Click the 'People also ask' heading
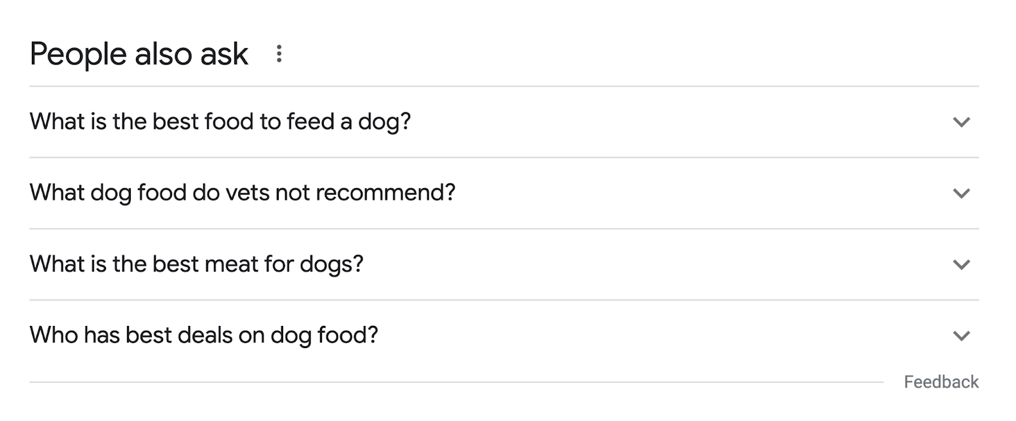Screen dimensions: 1016x421 pyautogui.click(x=139, y=55)
